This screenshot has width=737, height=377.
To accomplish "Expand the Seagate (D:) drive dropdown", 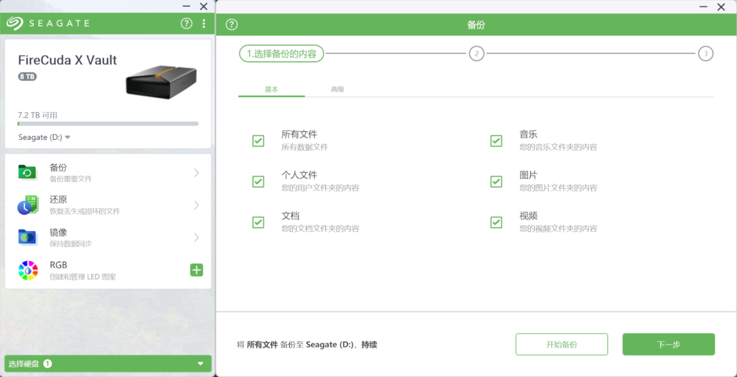I will [44, 137].
